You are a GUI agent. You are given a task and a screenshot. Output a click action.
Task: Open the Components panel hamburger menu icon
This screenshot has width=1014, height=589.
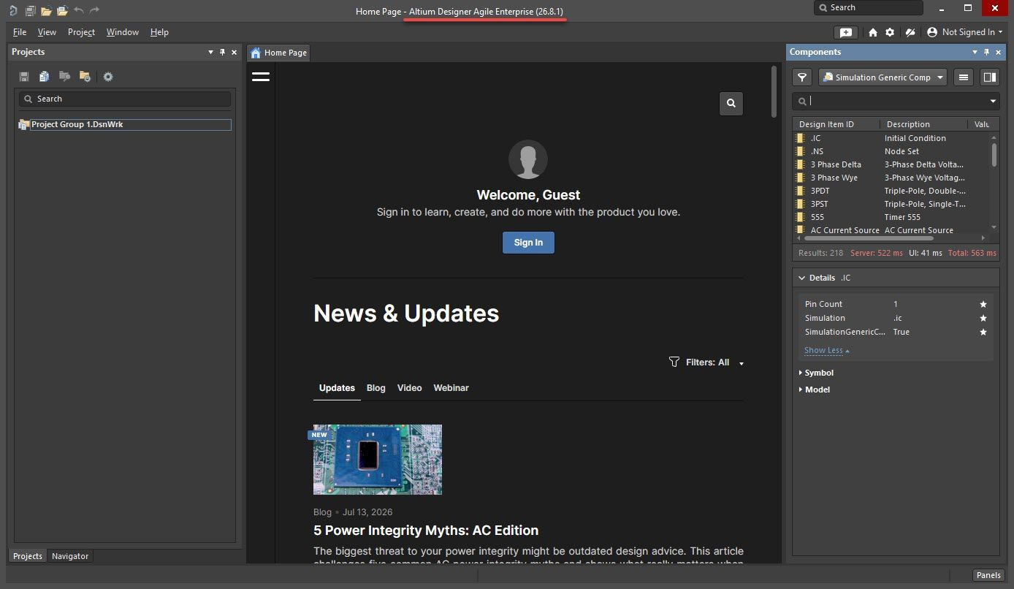click(964, 77)
